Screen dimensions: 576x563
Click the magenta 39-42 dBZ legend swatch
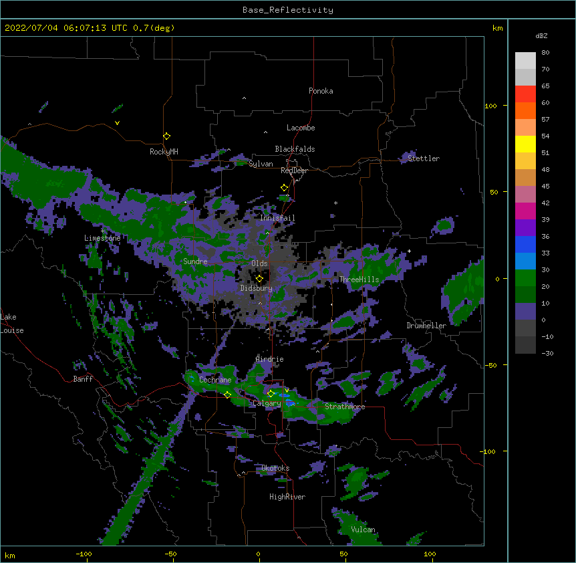[x=525, y=211]
